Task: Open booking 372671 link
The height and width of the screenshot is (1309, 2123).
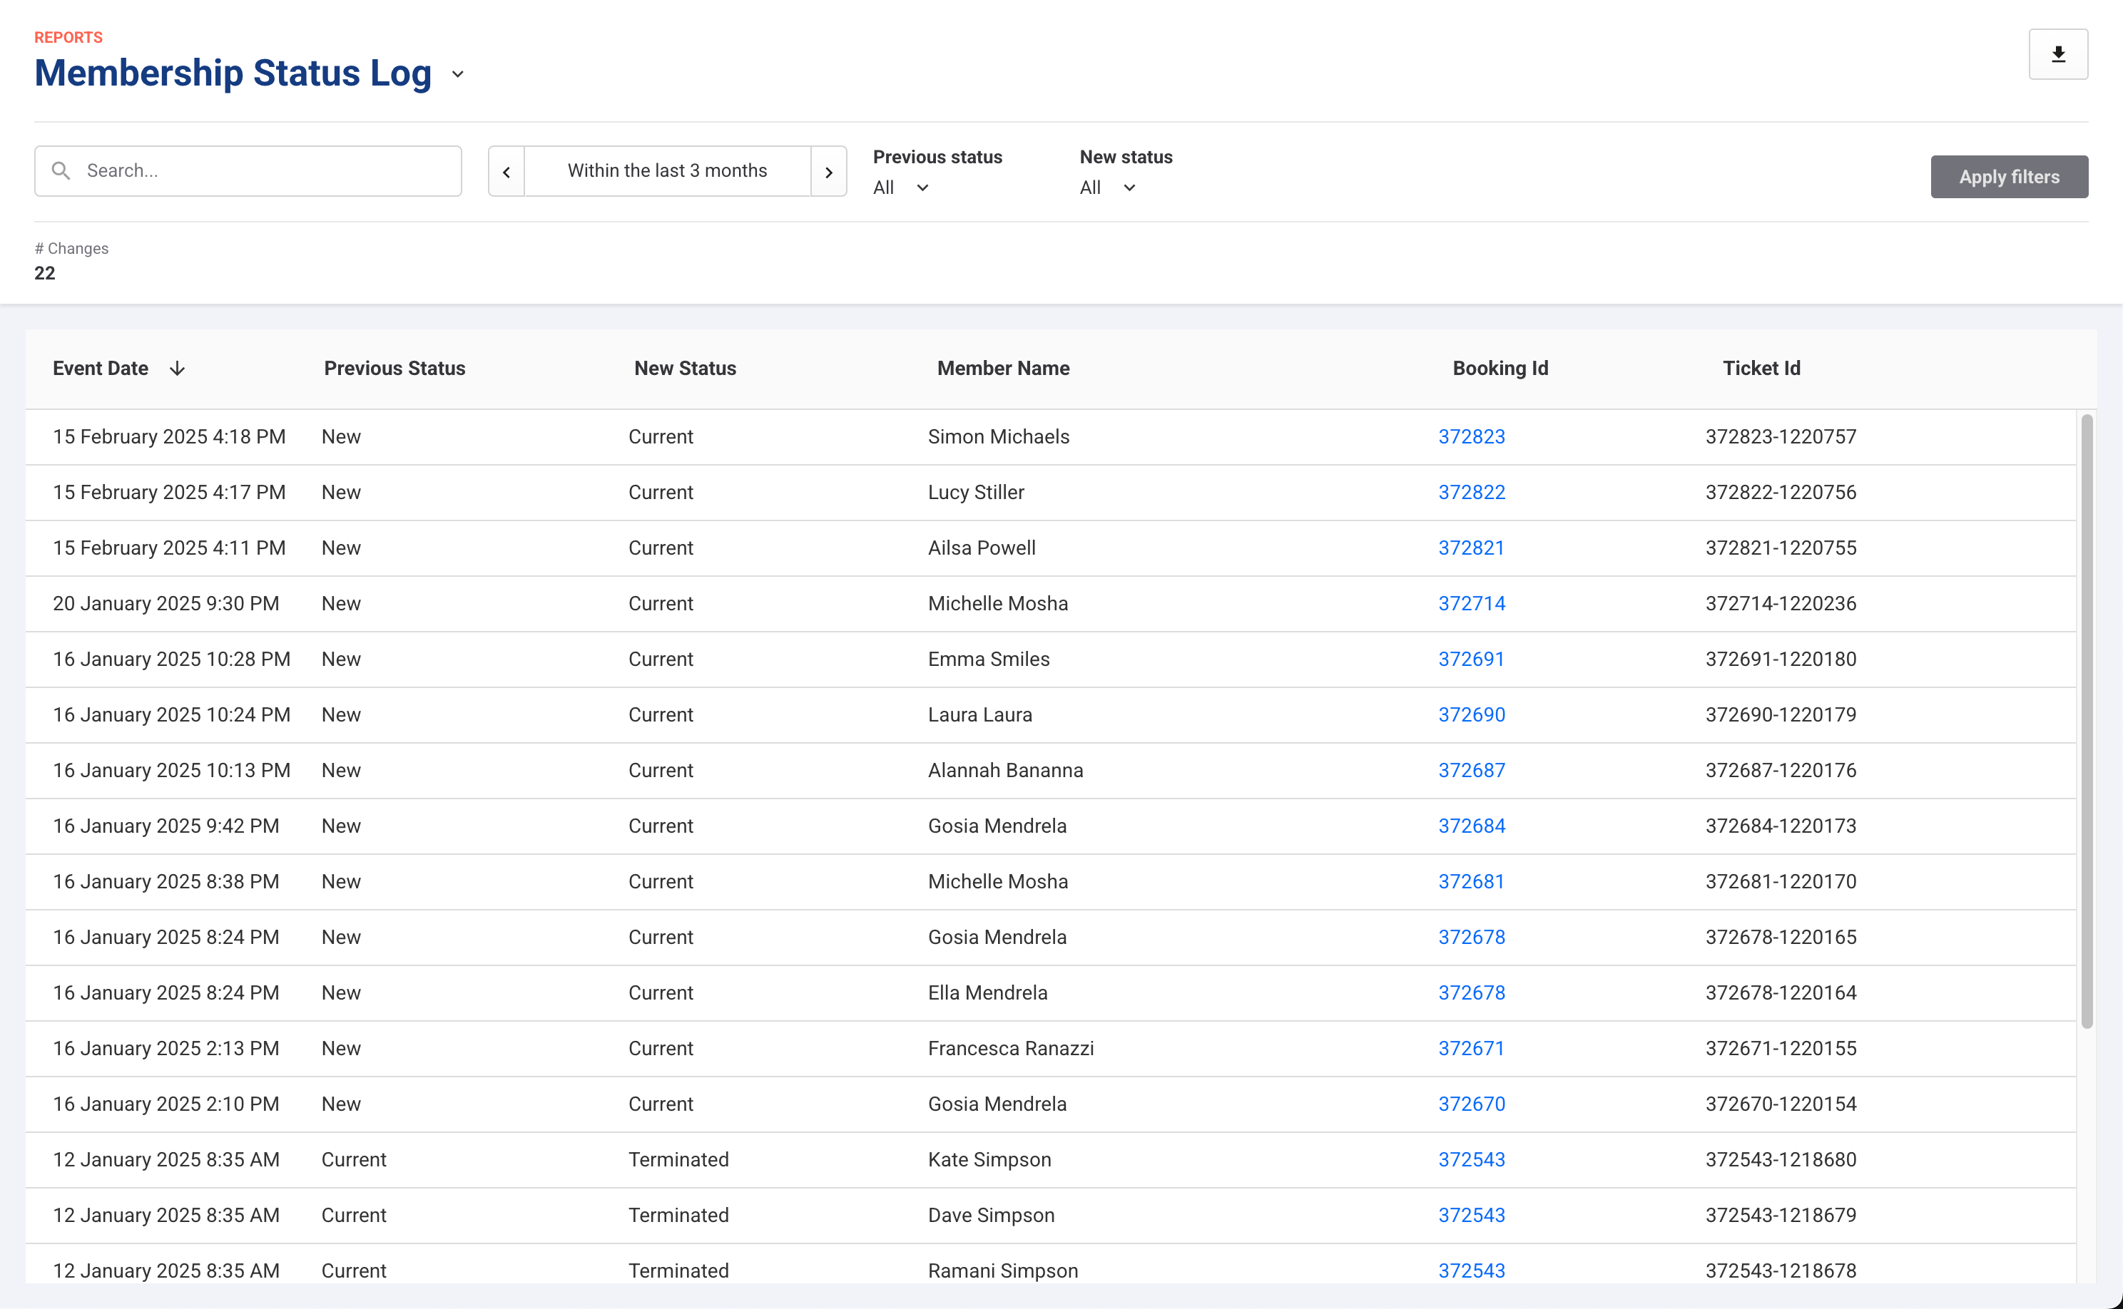Action: point(1472,1048)
